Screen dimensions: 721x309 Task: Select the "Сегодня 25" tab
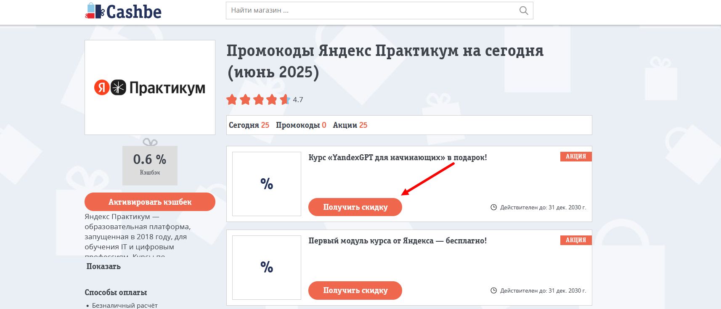pos(249,125)
